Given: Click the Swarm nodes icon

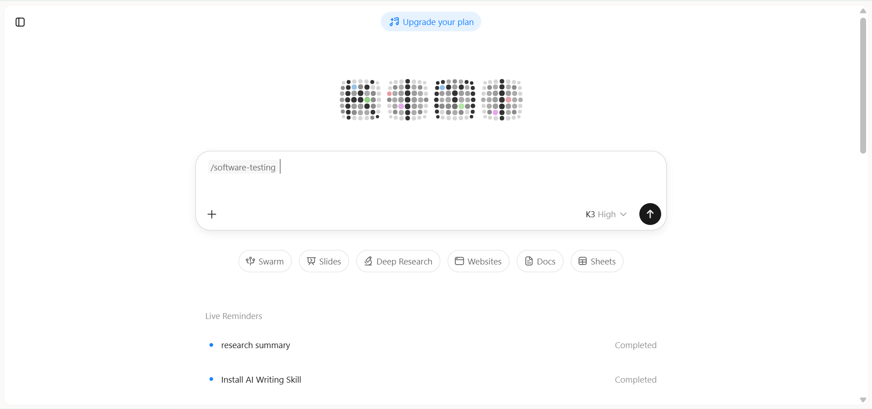Looking at the screenshot, I should tap(250, 261).
